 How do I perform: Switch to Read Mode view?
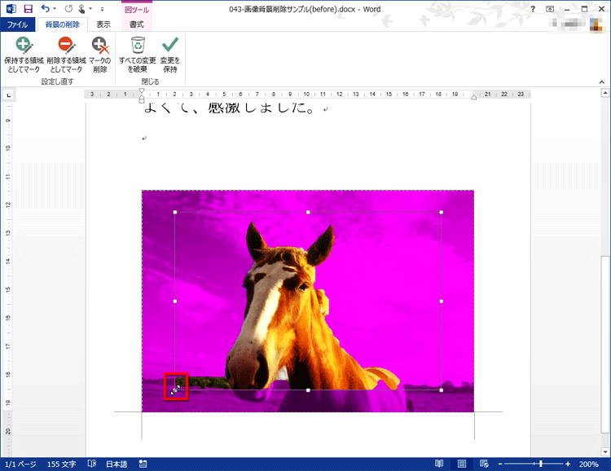[439, 464]
